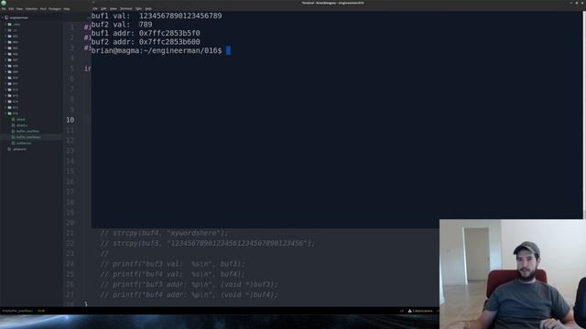Image resolution: width=586 pixels, height=329 pixels.
Task: Click the buf1 addr 0x7ffc2853b5f0 line
Action: 146,33
